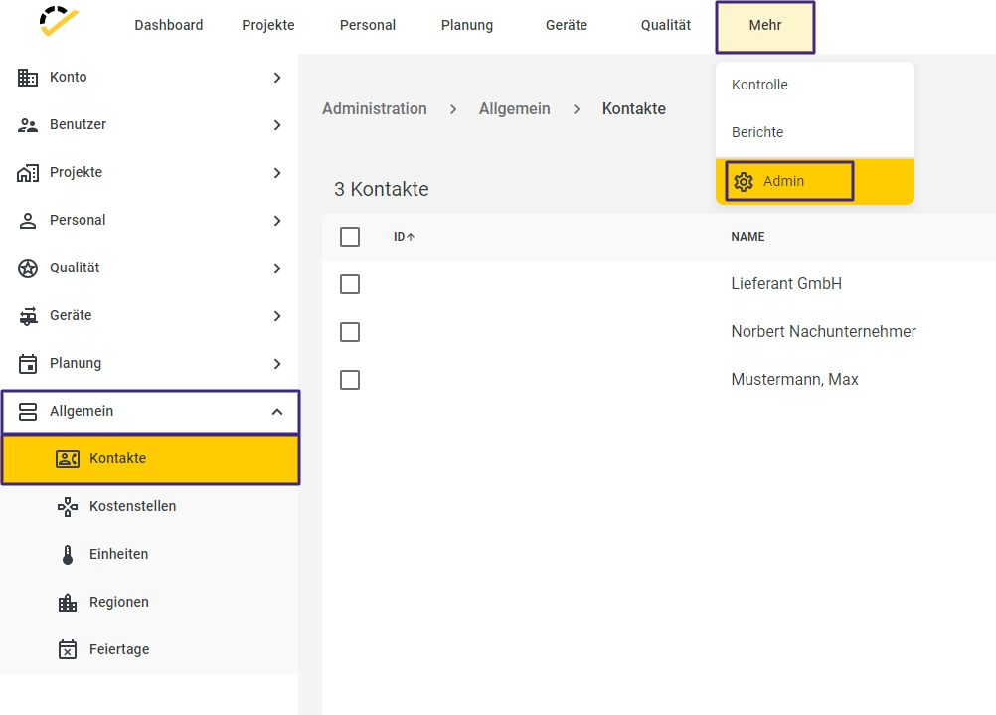Click the Einheiten thermometer icon
The width and height of the screenshot is (996, 715).
click(68, 555)
